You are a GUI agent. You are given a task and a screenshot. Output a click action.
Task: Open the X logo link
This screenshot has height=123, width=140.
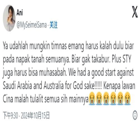click(135, 12)
